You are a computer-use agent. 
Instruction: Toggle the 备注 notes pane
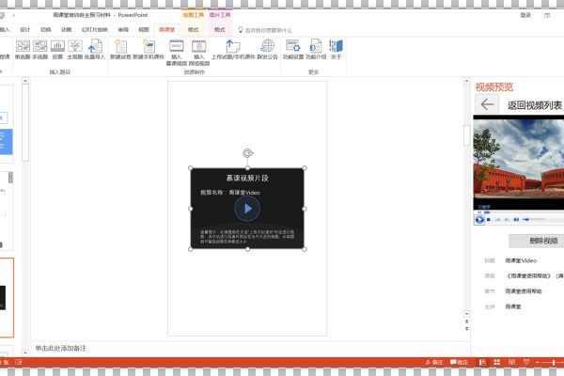(x=434, y=362)
